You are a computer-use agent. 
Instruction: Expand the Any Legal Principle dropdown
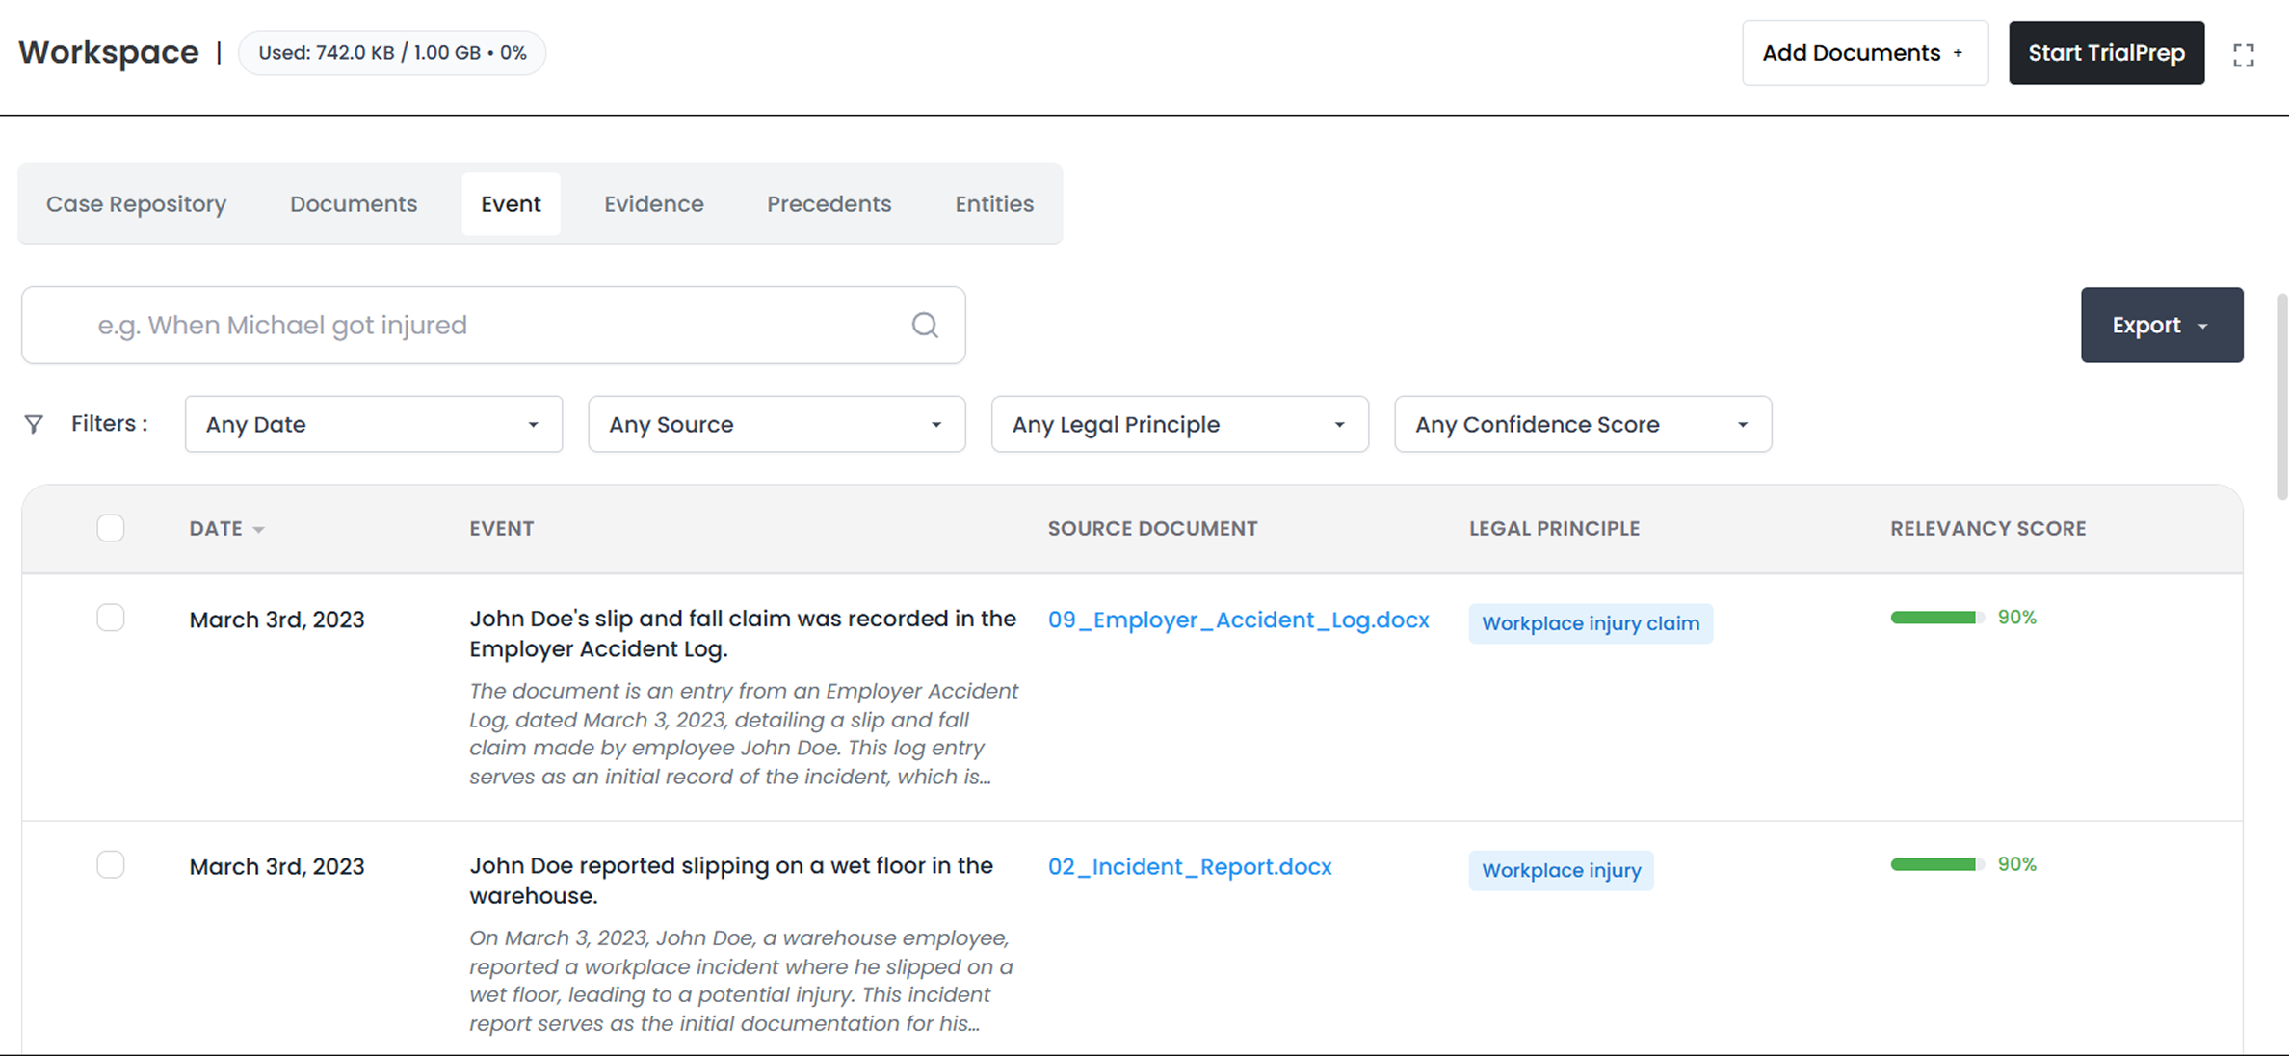tap(1179, 424)
